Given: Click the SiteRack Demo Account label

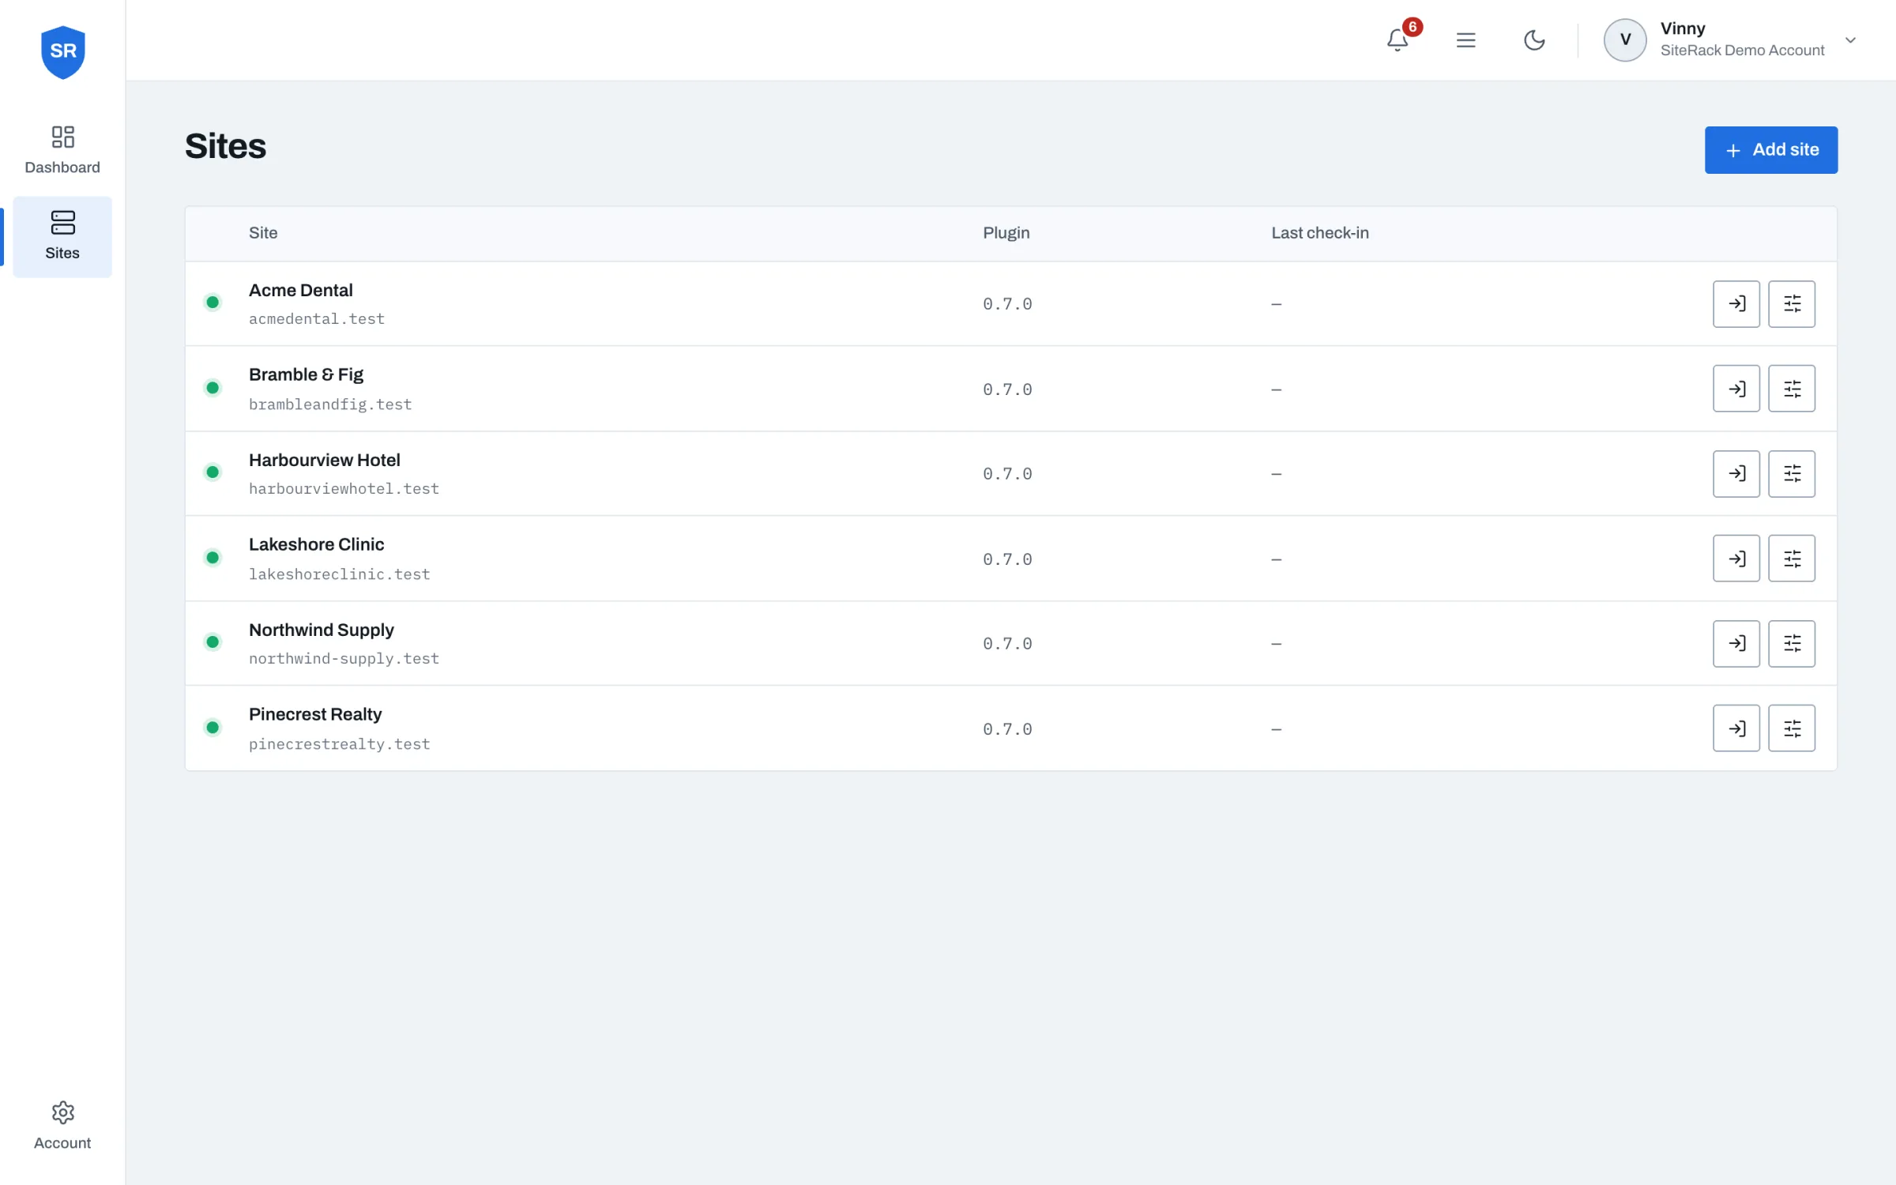Looking at the screenshot, I should [x=1742, y=51].
